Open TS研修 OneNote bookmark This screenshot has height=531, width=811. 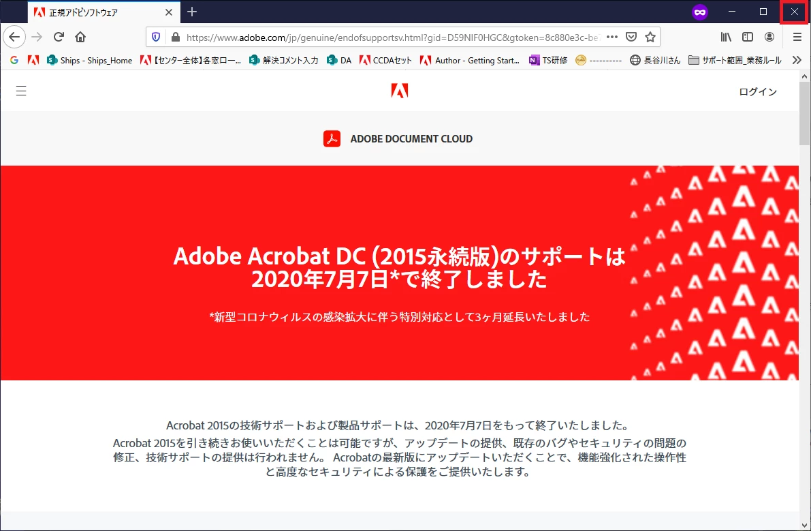pyautogui.click(x=548, y=60)
